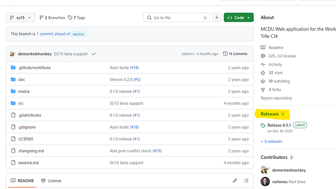Click dementedmonkey's avatar in Contributors

(x=265, y=170)
